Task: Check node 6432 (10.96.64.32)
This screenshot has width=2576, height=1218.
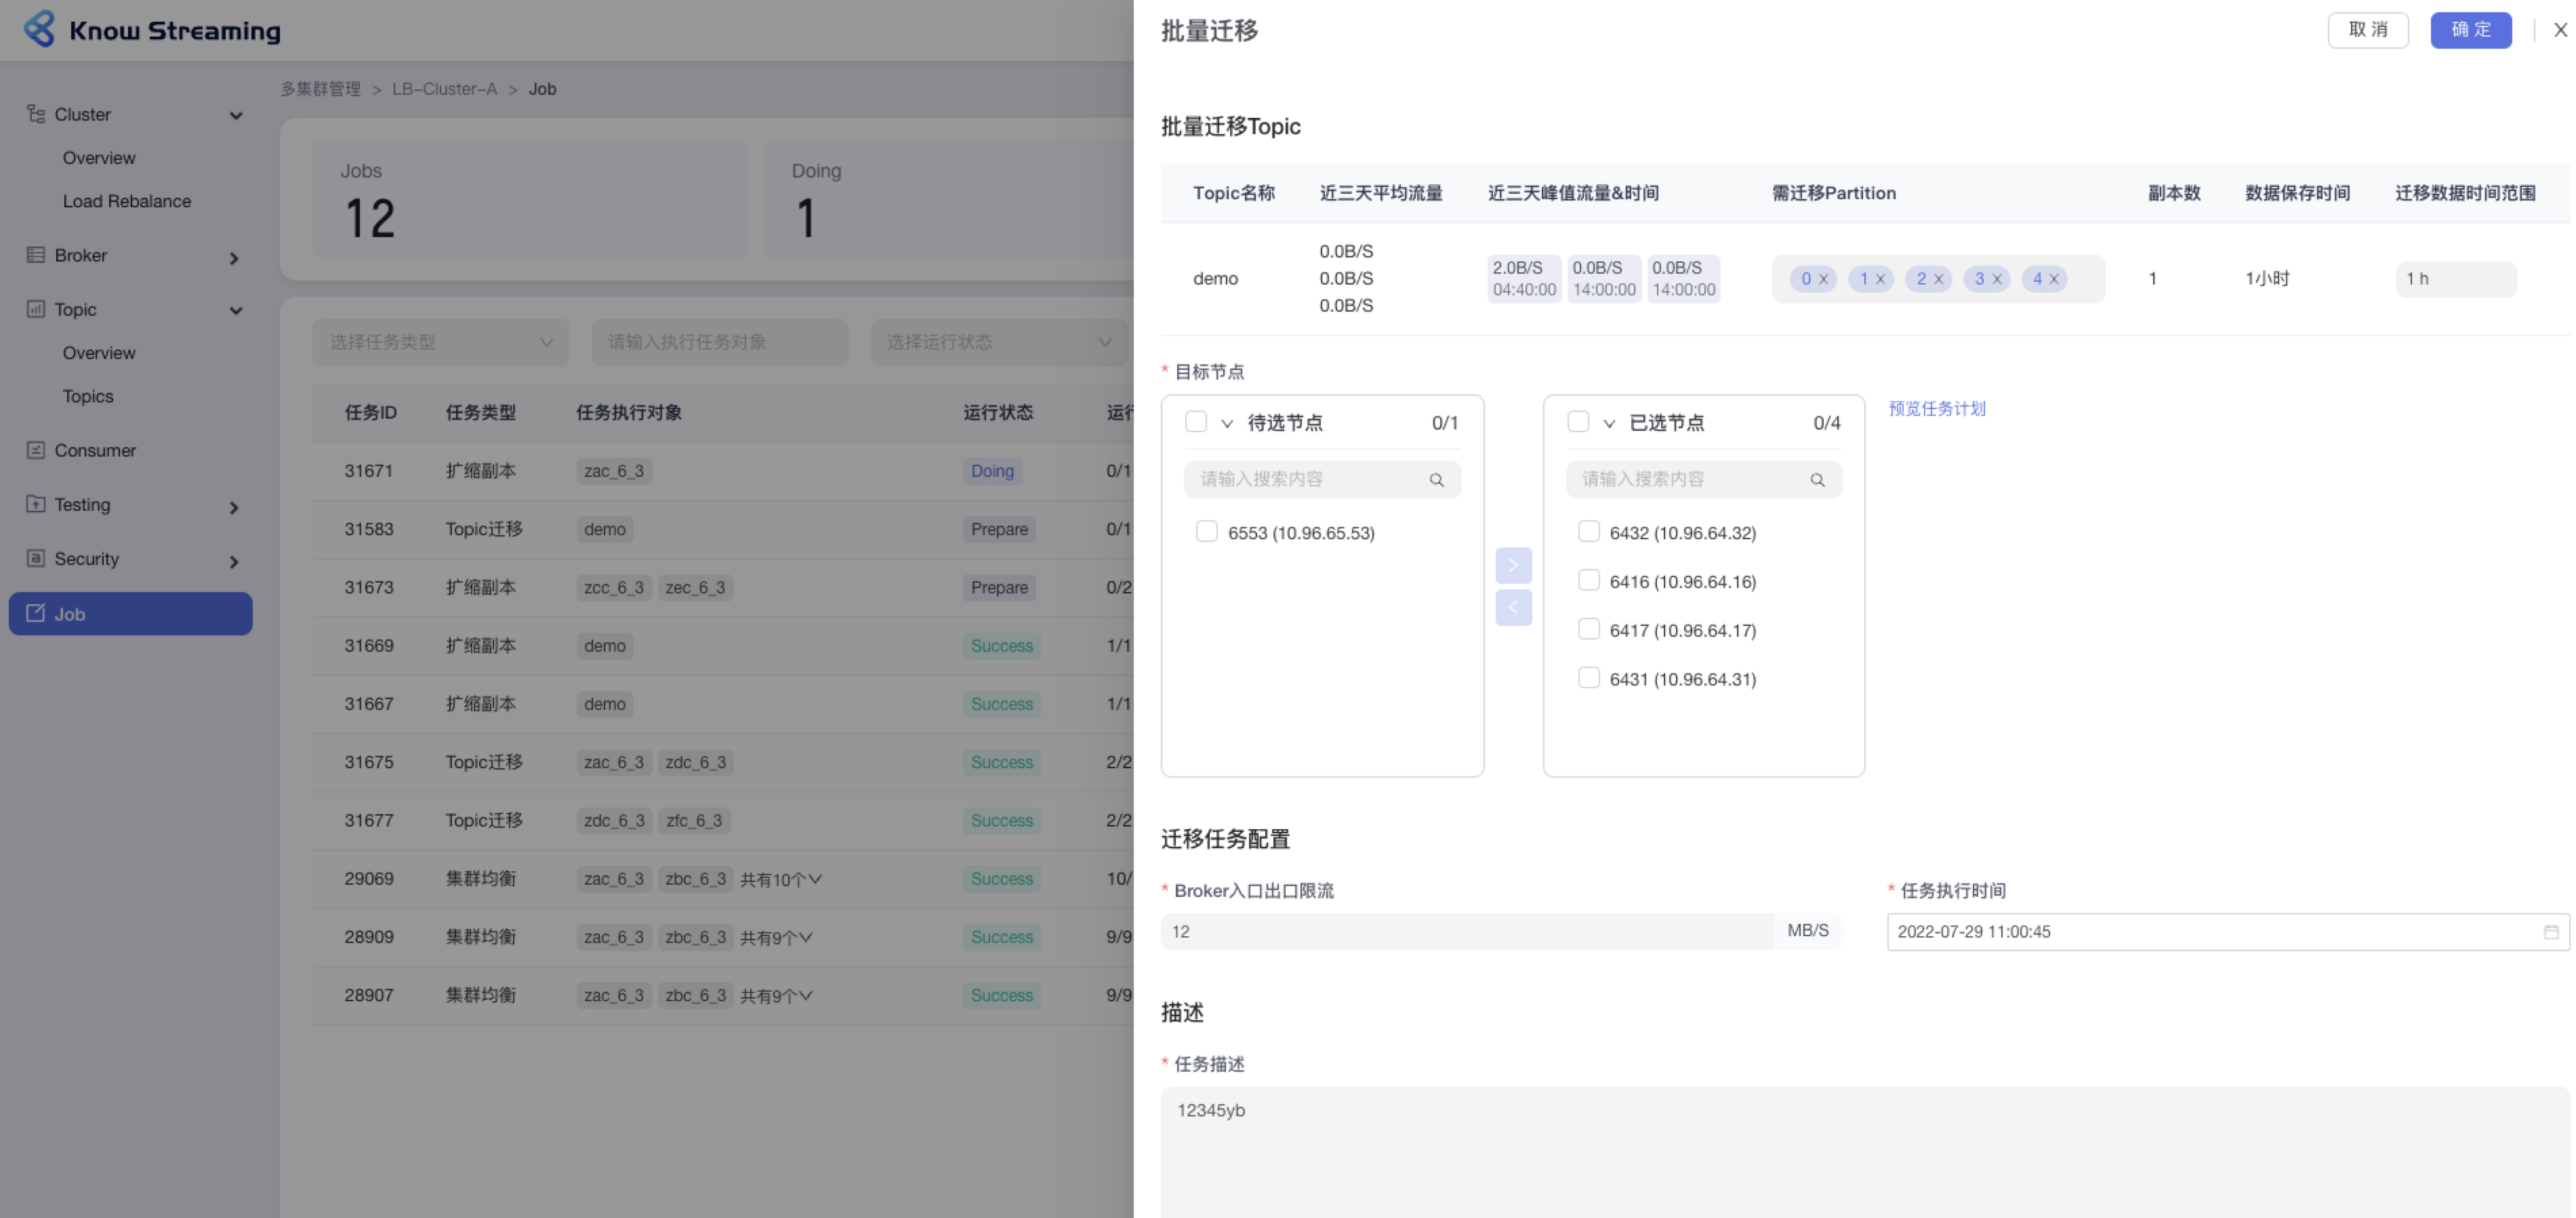Action: 1588,532
